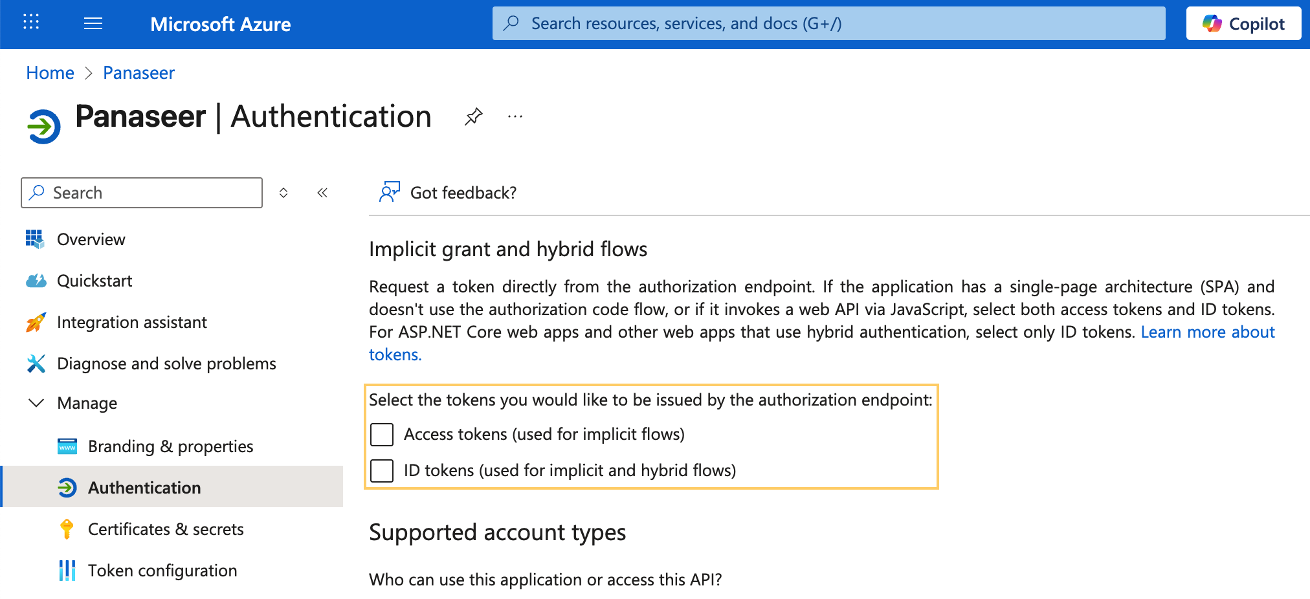The image size is (1310, 599).
Task: Click the sidebar search magnifier icon
Action: [38, 192]
